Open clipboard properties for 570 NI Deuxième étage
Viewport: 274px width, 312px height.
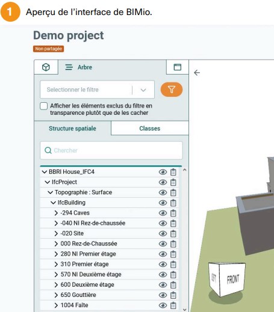point(173,275)
